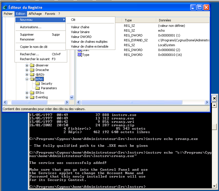Click the (valeur non définie) data cell
The height and width of the screenshot is (191, 219).
171,26
